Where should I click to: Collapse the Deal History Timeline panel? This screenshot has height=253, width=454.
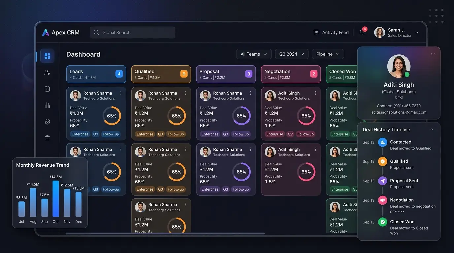(432, 130)
